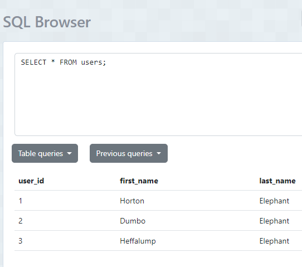302x267 pixels.
Task: Select the user_id cell with value 3
Action: [21, 241]
